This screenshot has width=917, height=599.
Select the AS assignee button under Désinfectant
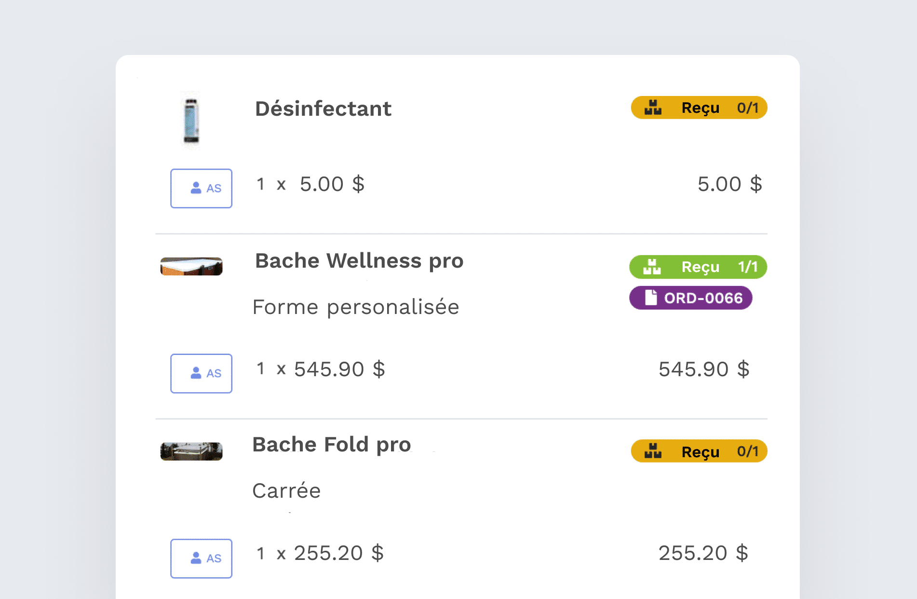tap(201, 188)
